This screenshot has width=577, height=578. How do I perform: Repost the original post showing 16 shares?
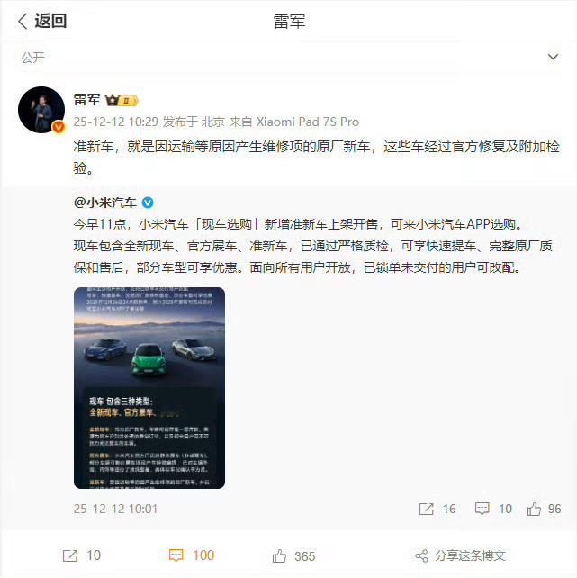pyautogui.click(x=437, y=509)
